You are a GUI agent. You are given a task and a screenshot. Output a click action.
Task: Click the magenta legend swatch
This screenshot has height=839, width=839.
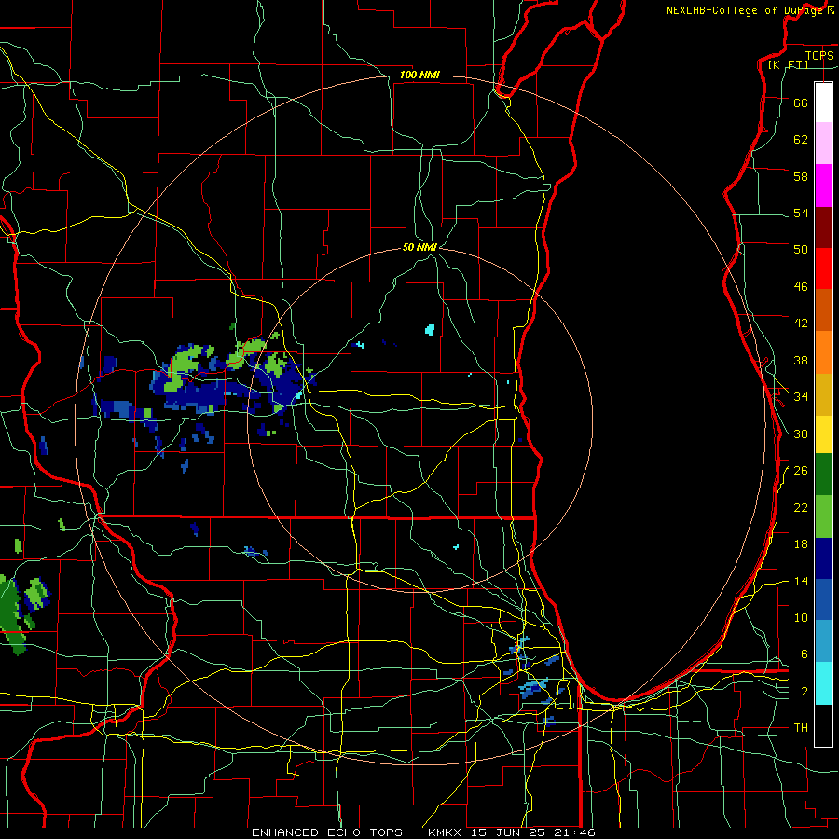point(823,186)
